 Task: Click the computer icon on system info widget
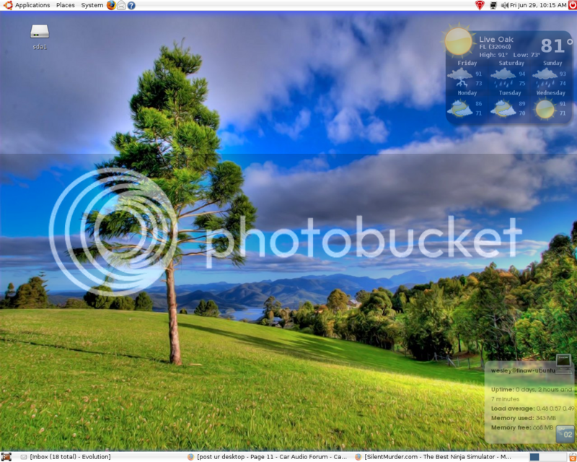pos(563,362)
